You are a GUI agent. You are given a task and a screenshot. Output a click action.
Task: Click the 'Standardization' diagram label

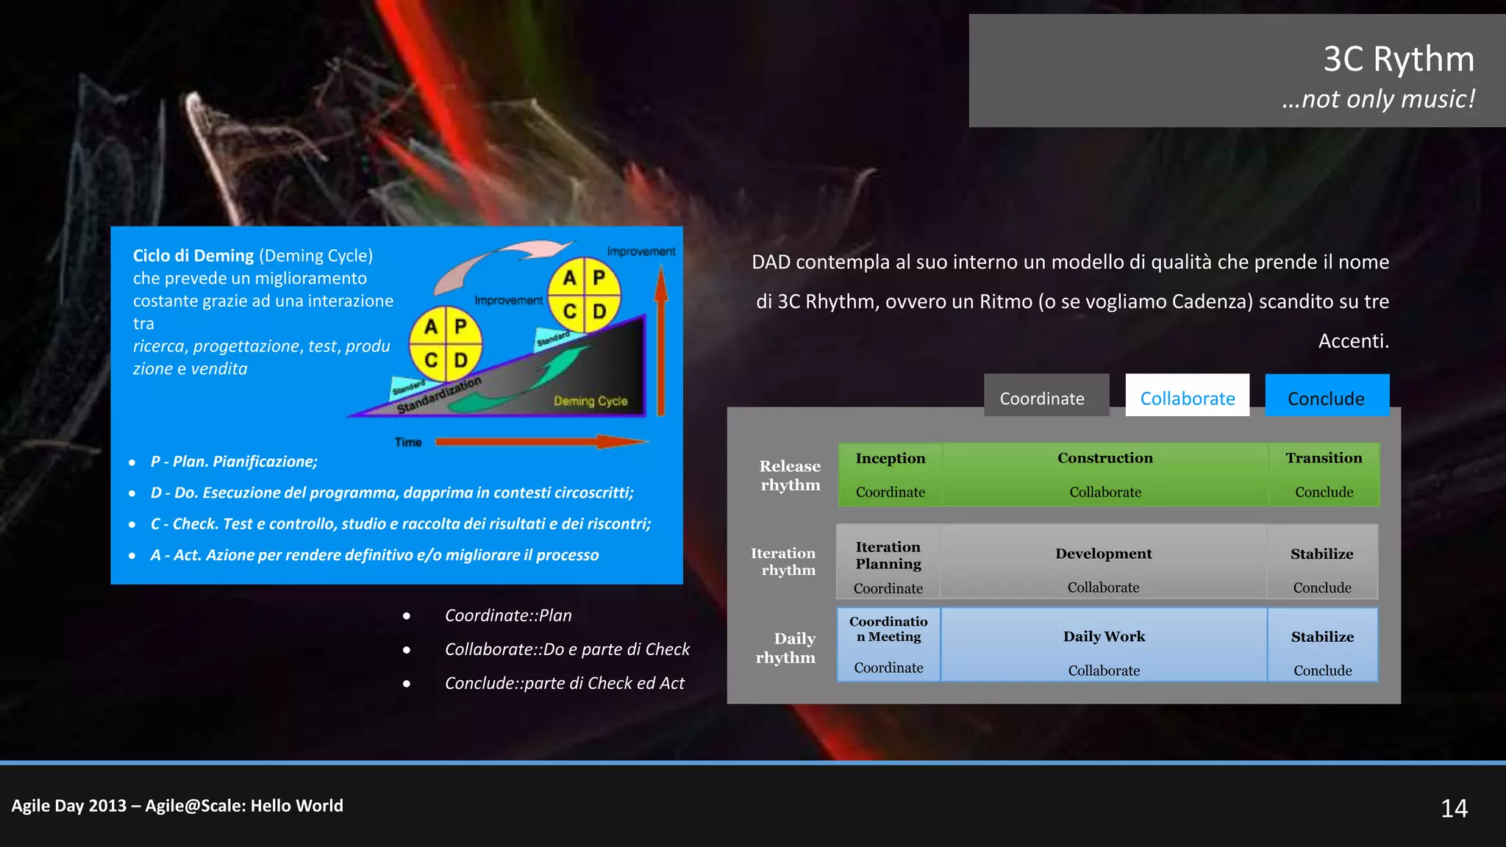pos(439,396)
